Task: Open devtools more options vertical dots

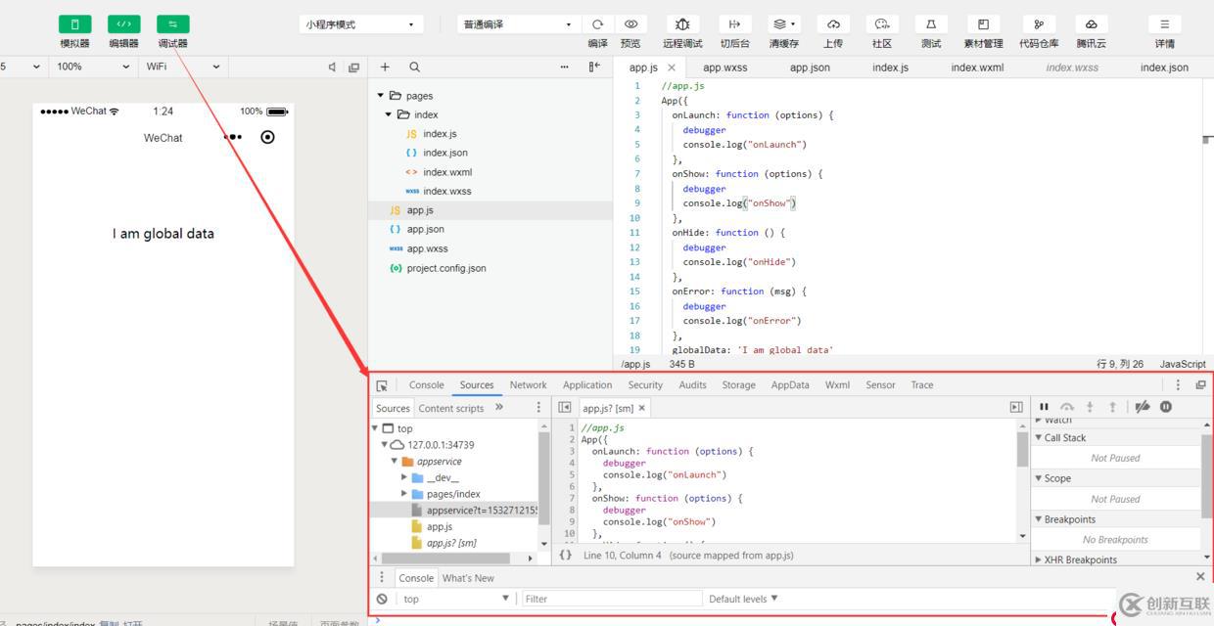Action: coord(1178,385)
